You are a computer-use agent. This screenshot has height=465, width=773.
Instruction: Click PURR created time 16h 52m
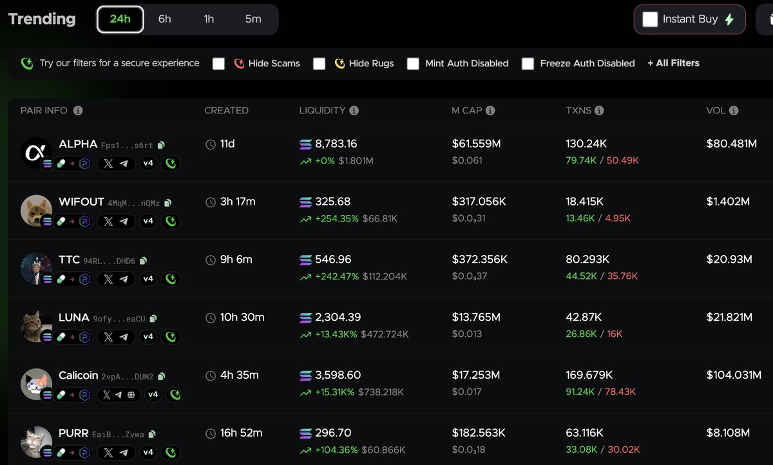click(241, 433)
